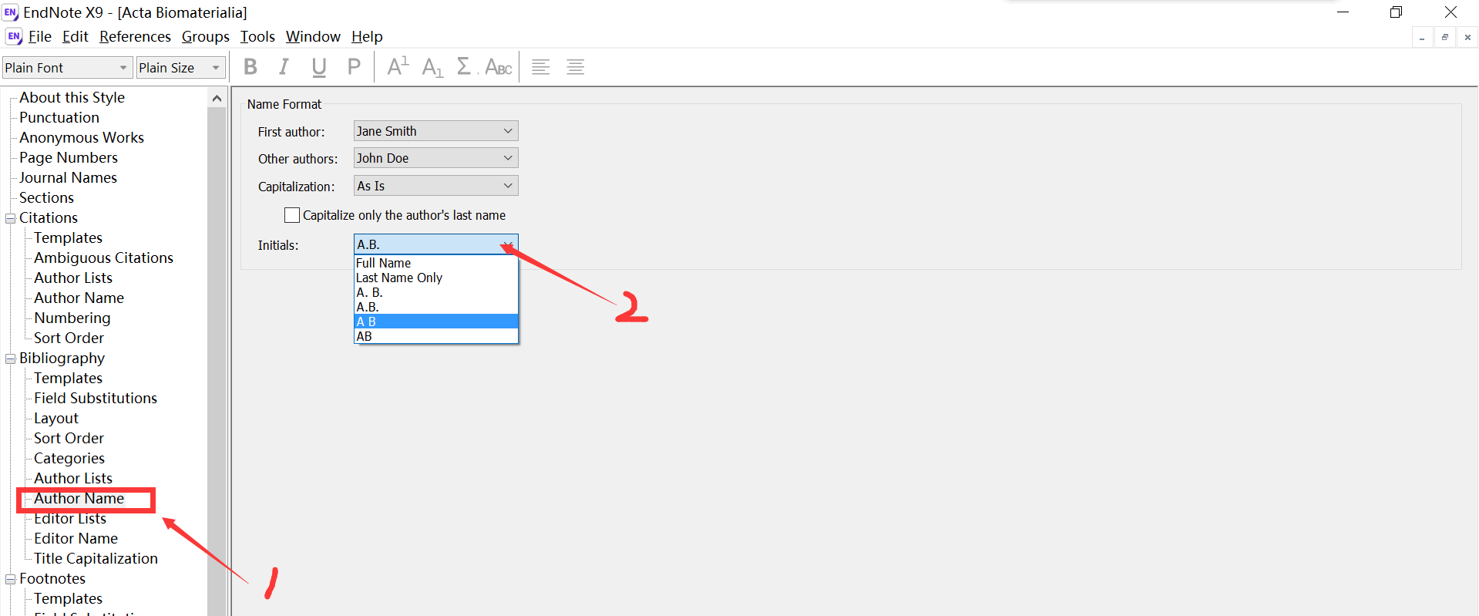The height and width of the screenshot is (616, 1479).
Task: Select Templates under Footnotes
Action: tap(68, 598)
